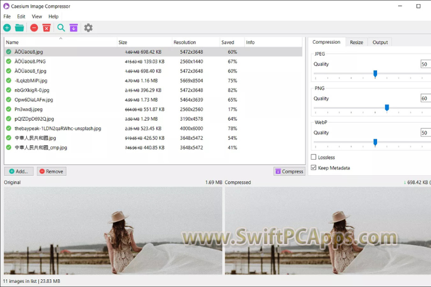Toggle the Lossless checkbox
This screenshot has width=431, height=287.
(x=314, y=157)
